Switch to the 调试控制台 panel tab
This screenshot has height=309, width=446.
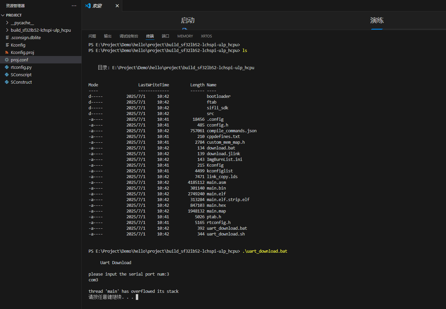129,36
